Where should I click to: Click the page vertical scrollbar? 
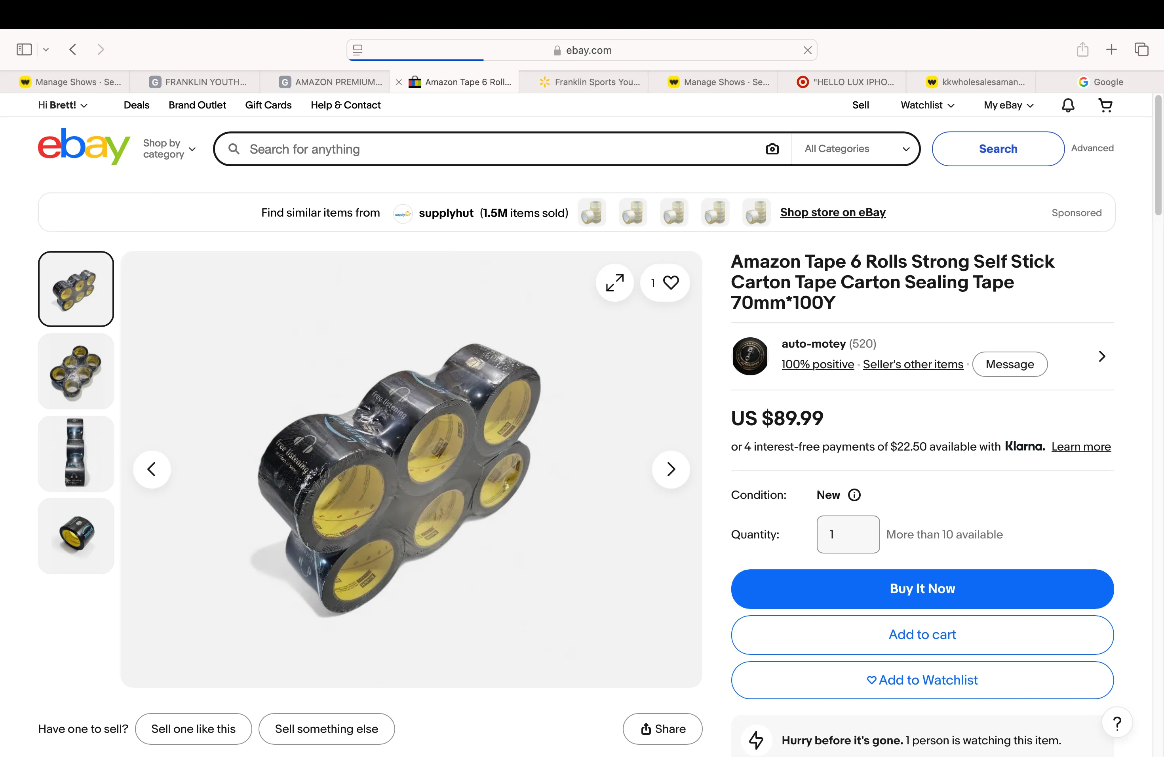click(1158, 156)
